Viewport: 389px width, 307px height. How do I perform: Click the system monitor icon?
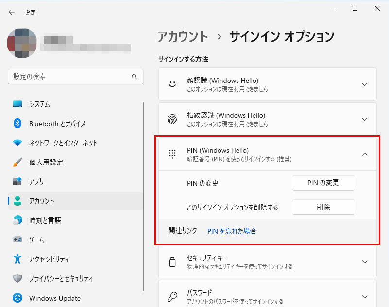(x=17, y=104)
